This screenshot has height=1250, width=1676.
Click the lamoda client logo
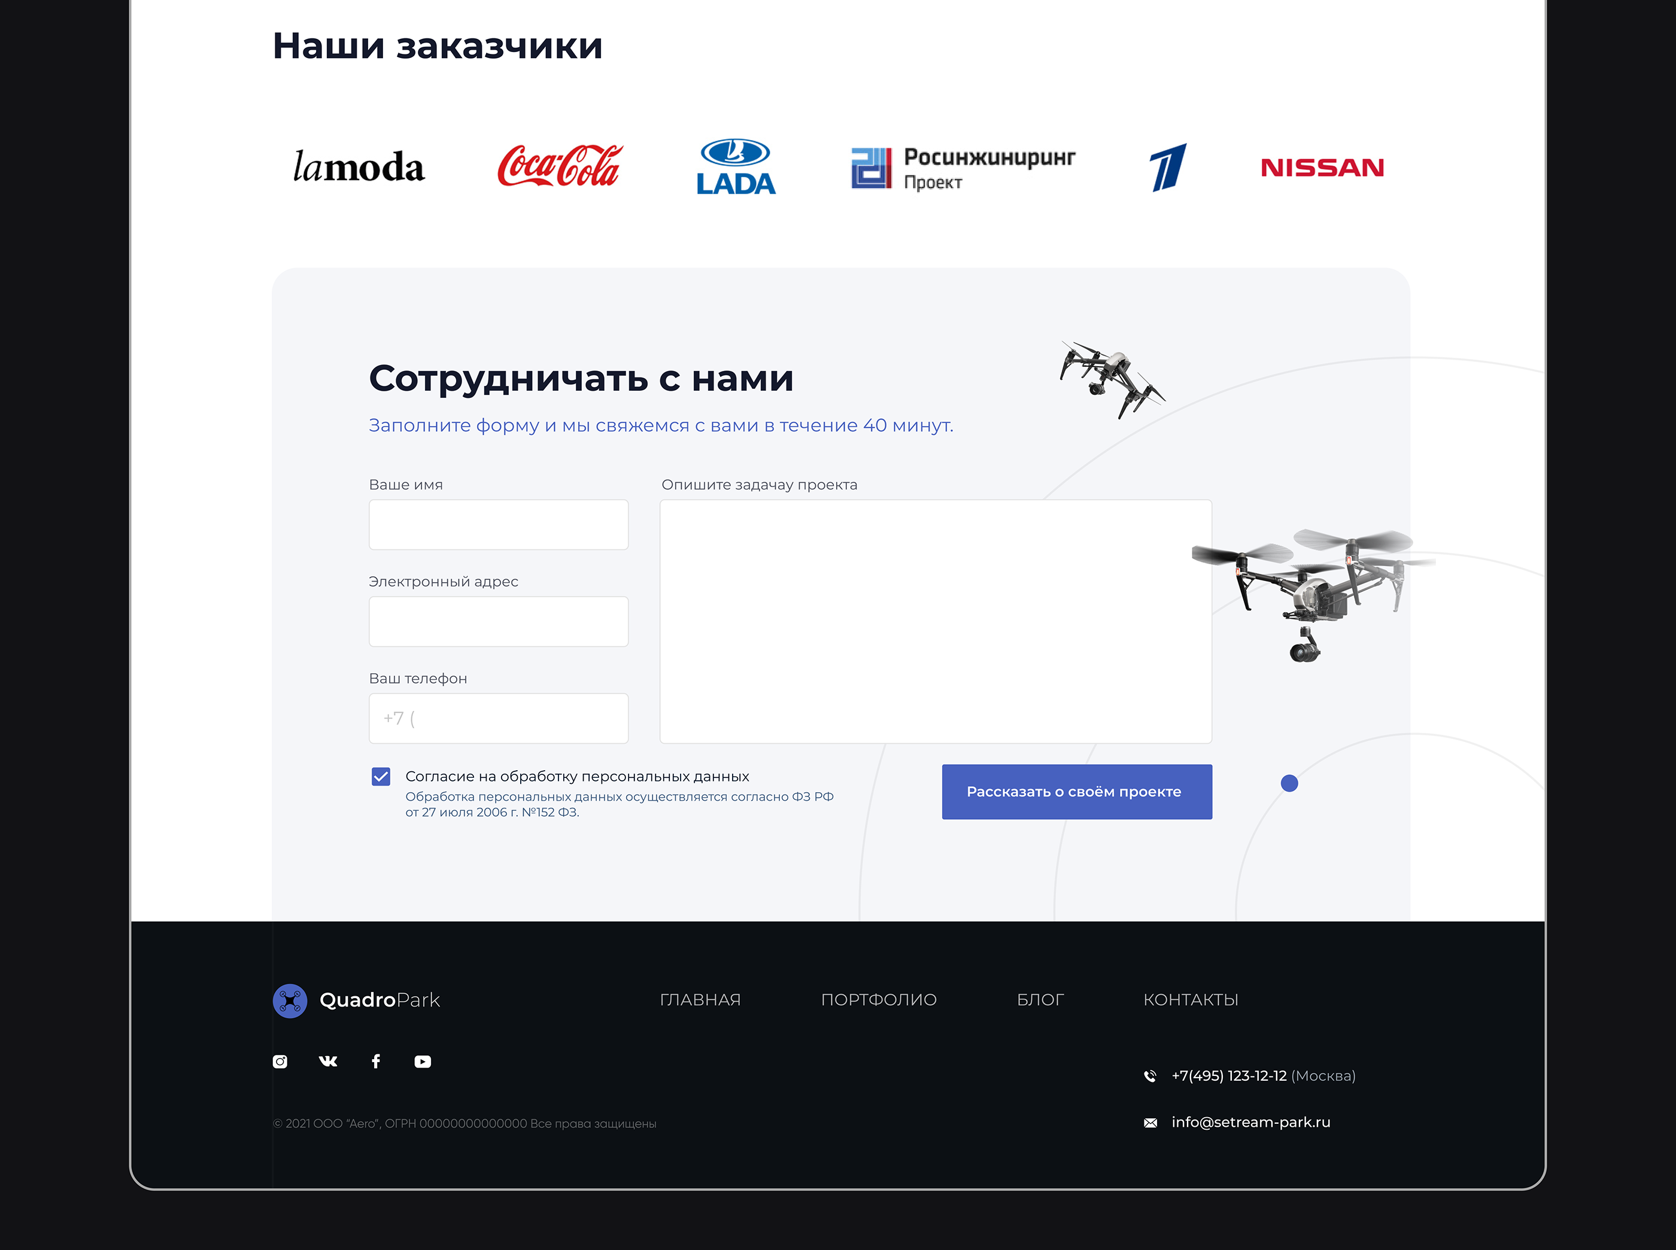pos(359,166)
